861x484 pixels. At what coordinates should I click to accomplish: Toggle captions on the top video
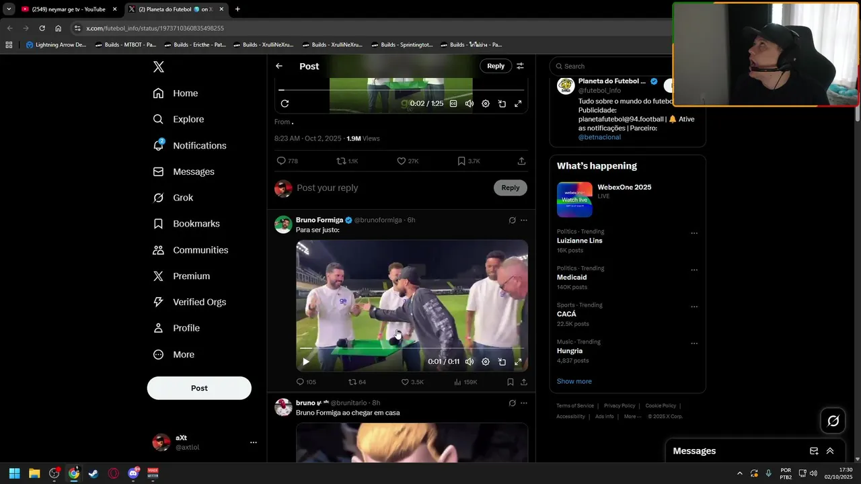pyautogui.click(x=453, y=104)
